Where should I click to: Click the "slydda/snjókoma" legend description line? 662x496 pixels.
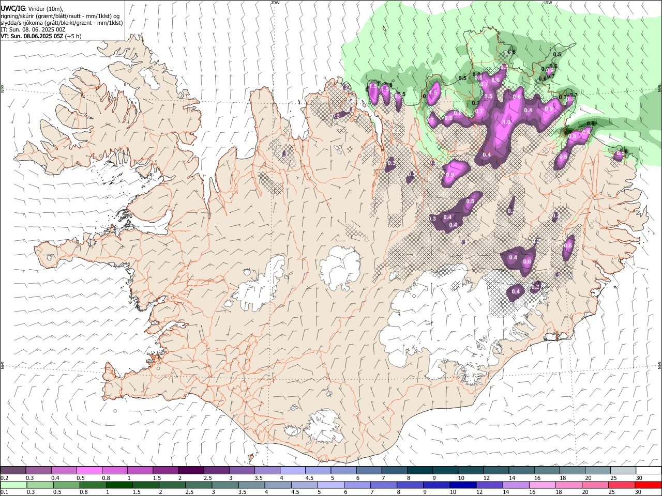pyautogui.click(x=62, y=23)
